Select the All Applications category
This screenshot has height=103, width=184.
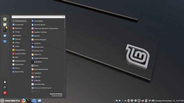pos(19,21)
